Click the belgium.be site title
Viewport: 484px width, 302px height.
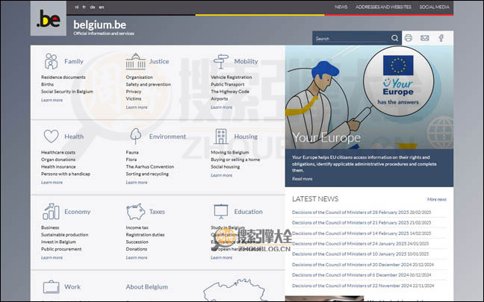coord(99,25)
